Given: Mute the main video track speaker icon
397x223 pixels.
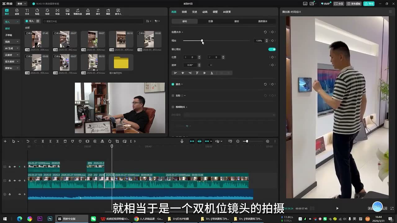Looking at the screenshot, I should (19, 181).
